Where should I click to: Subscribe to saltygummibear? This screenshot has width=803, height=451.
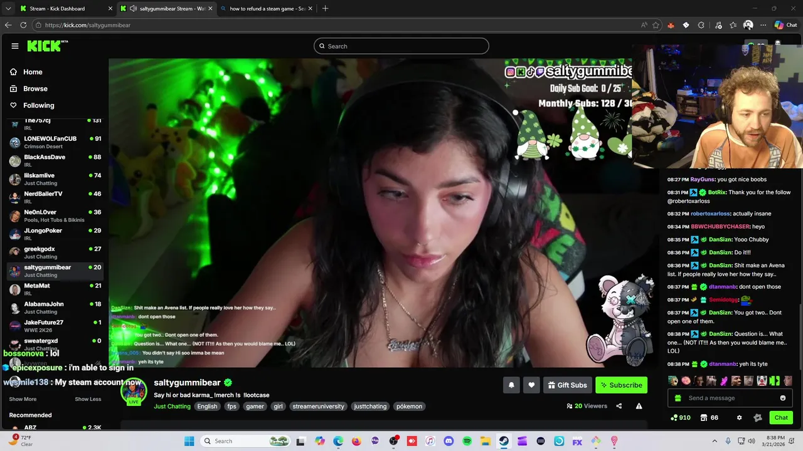(621, 385)
